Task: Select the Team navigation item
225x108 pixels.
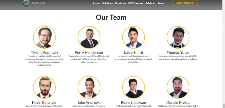Action: pos(161,3)
